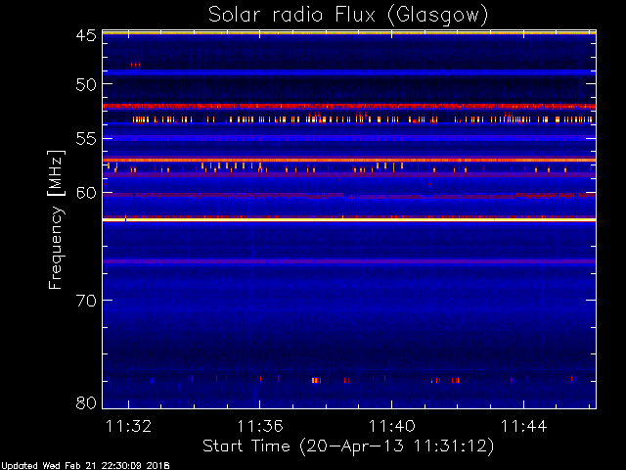This screenshot has height=470, width=626.
Task: Click the bright yellow band near 62 MHz
Action: coord(349,219)
